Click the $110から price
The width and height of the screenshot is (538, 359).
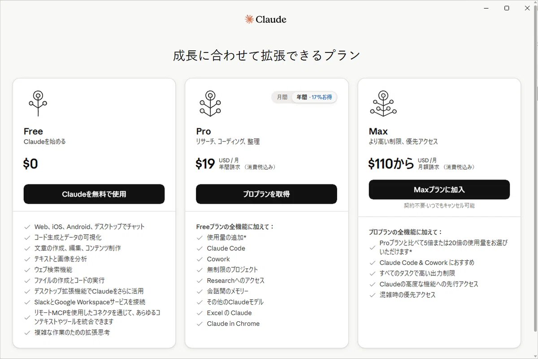[x=391, y=164]
